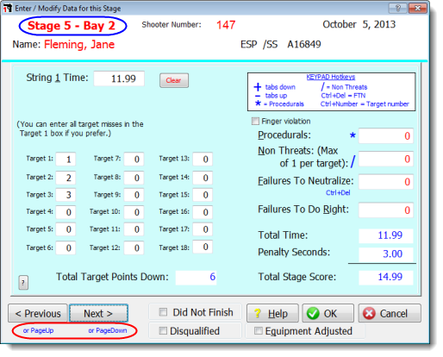Image resolution: width=443 pixels, height=357 pixels.
Task: Click the application icon in title bar
Action: coord(8,8)
